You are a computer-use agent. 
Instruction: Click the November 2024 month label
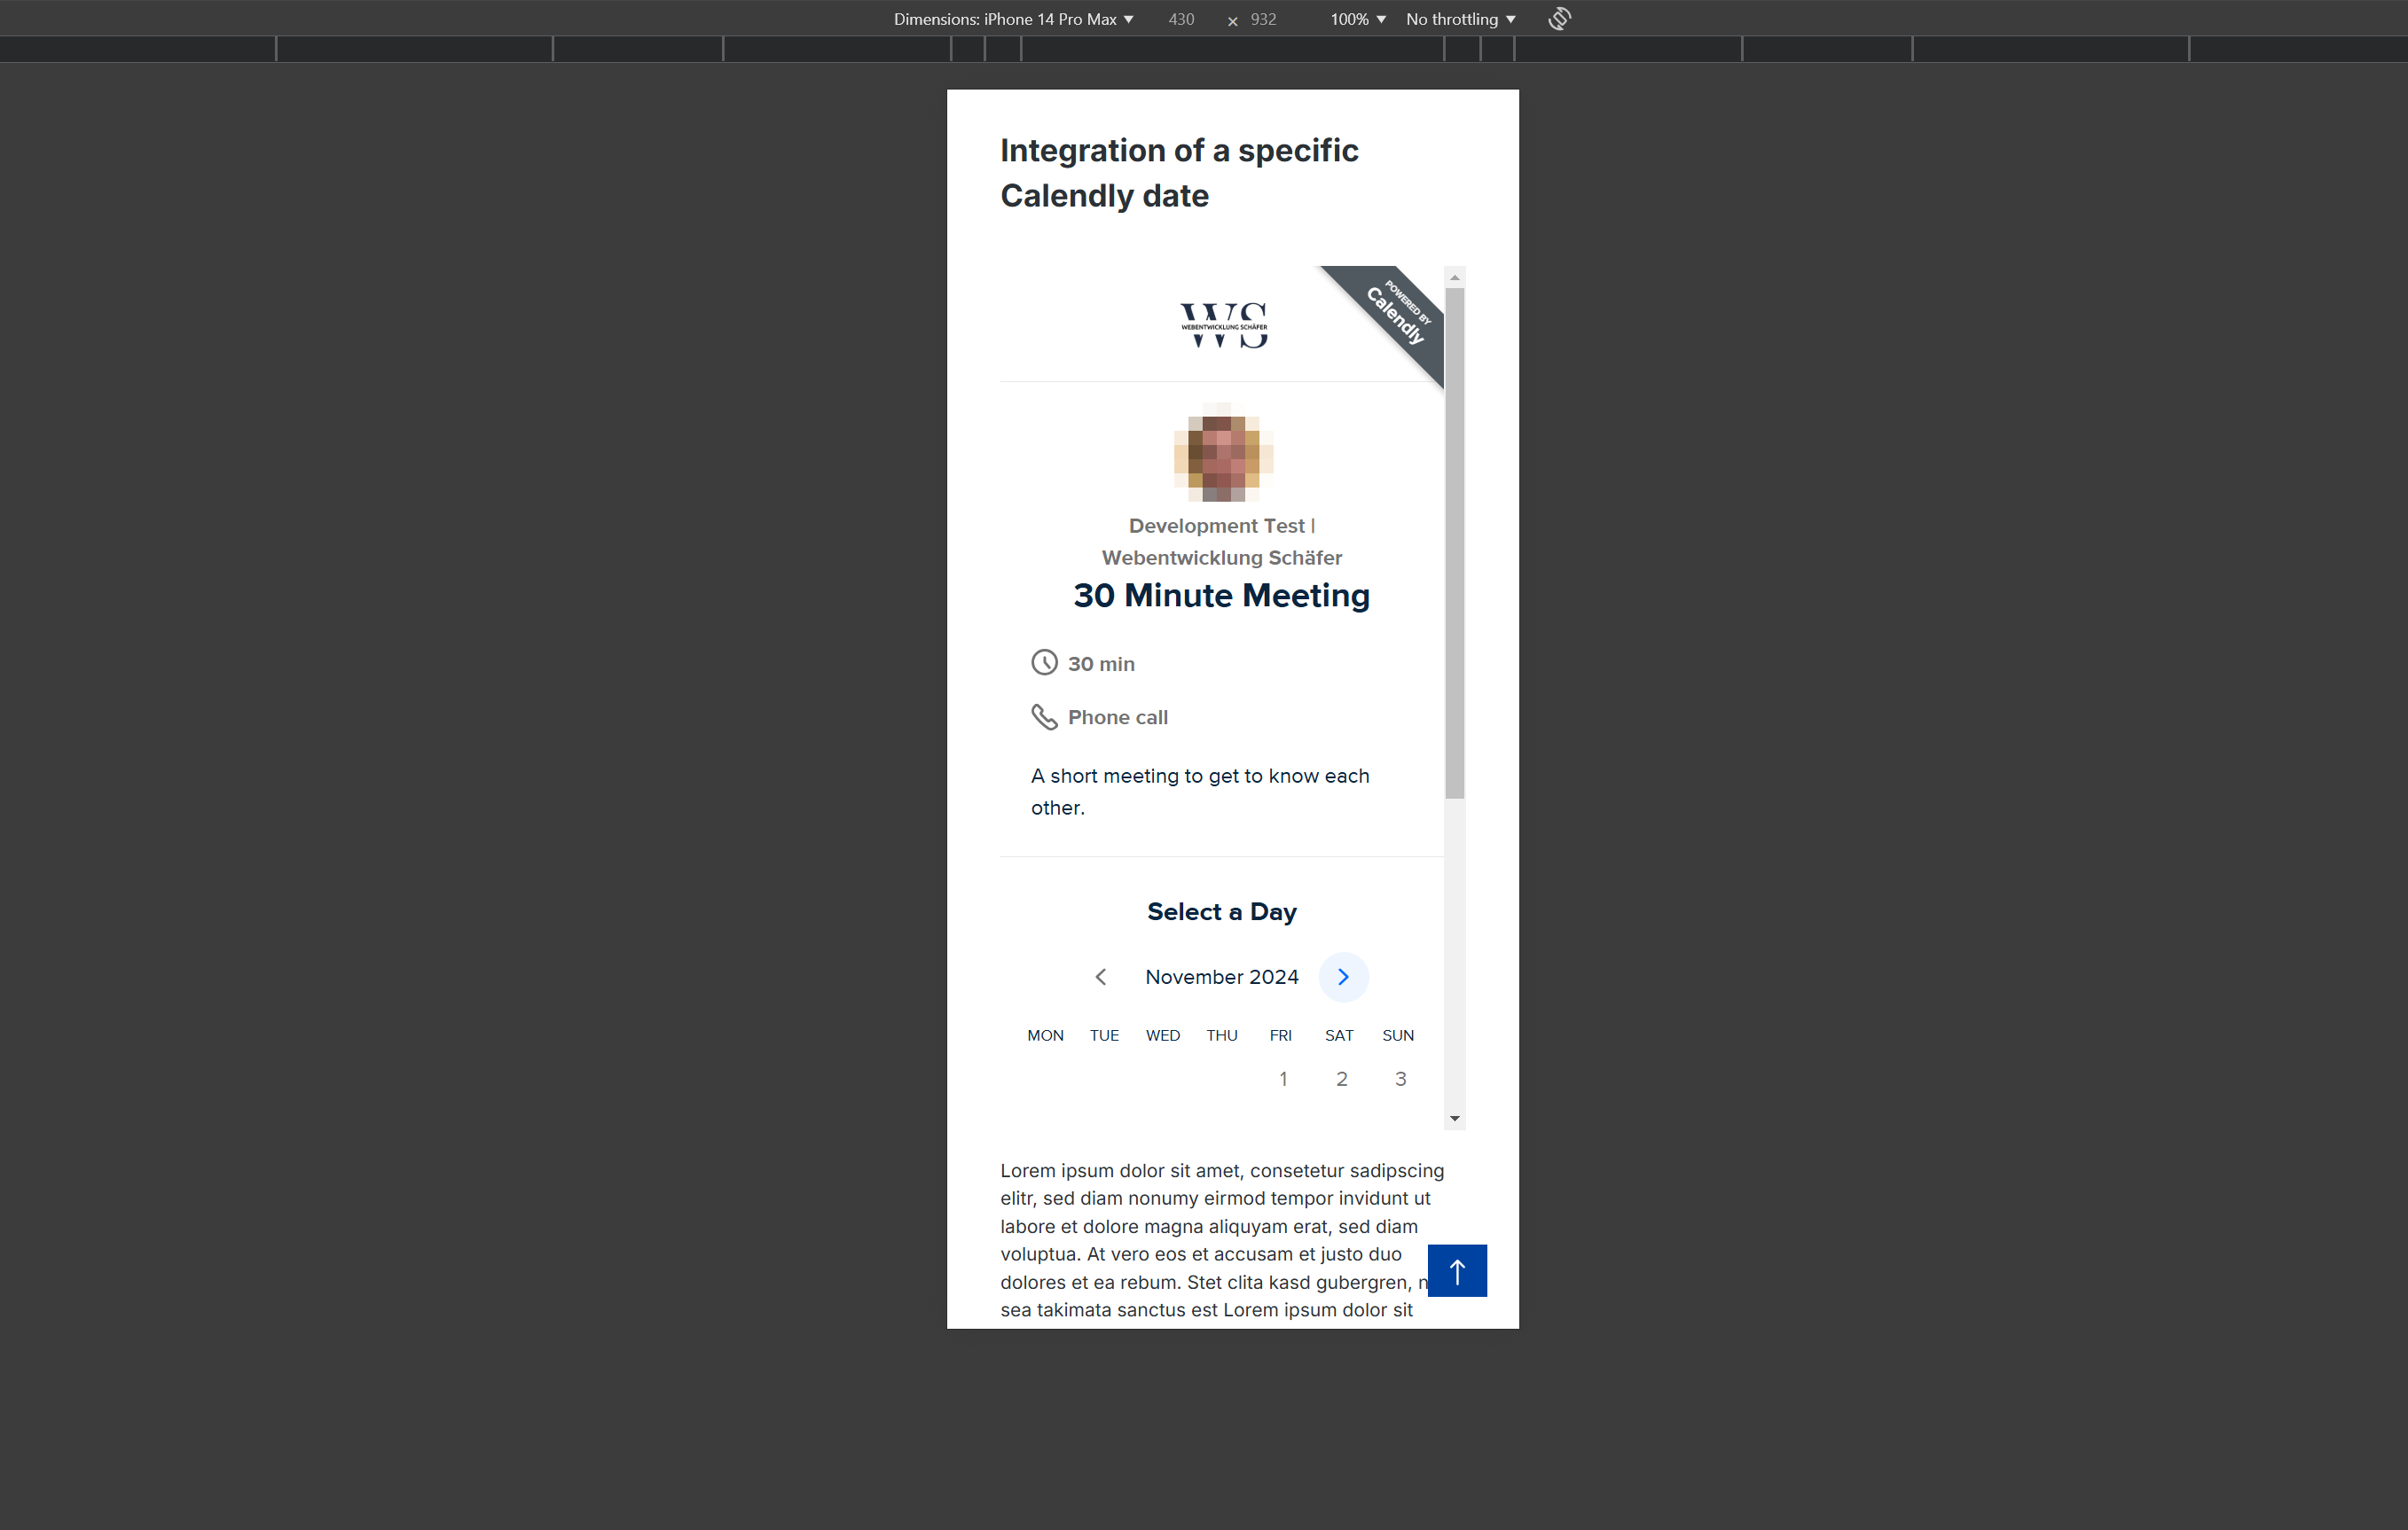(1221, 978)
